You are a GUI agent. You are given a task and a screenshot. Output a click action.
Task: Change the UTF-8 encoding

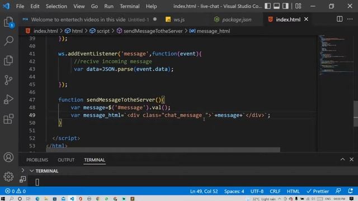point(257,191)
